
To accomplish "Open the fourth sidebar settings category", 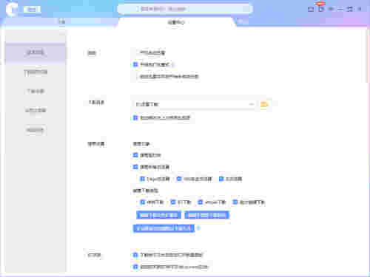I will coord(36,110).
